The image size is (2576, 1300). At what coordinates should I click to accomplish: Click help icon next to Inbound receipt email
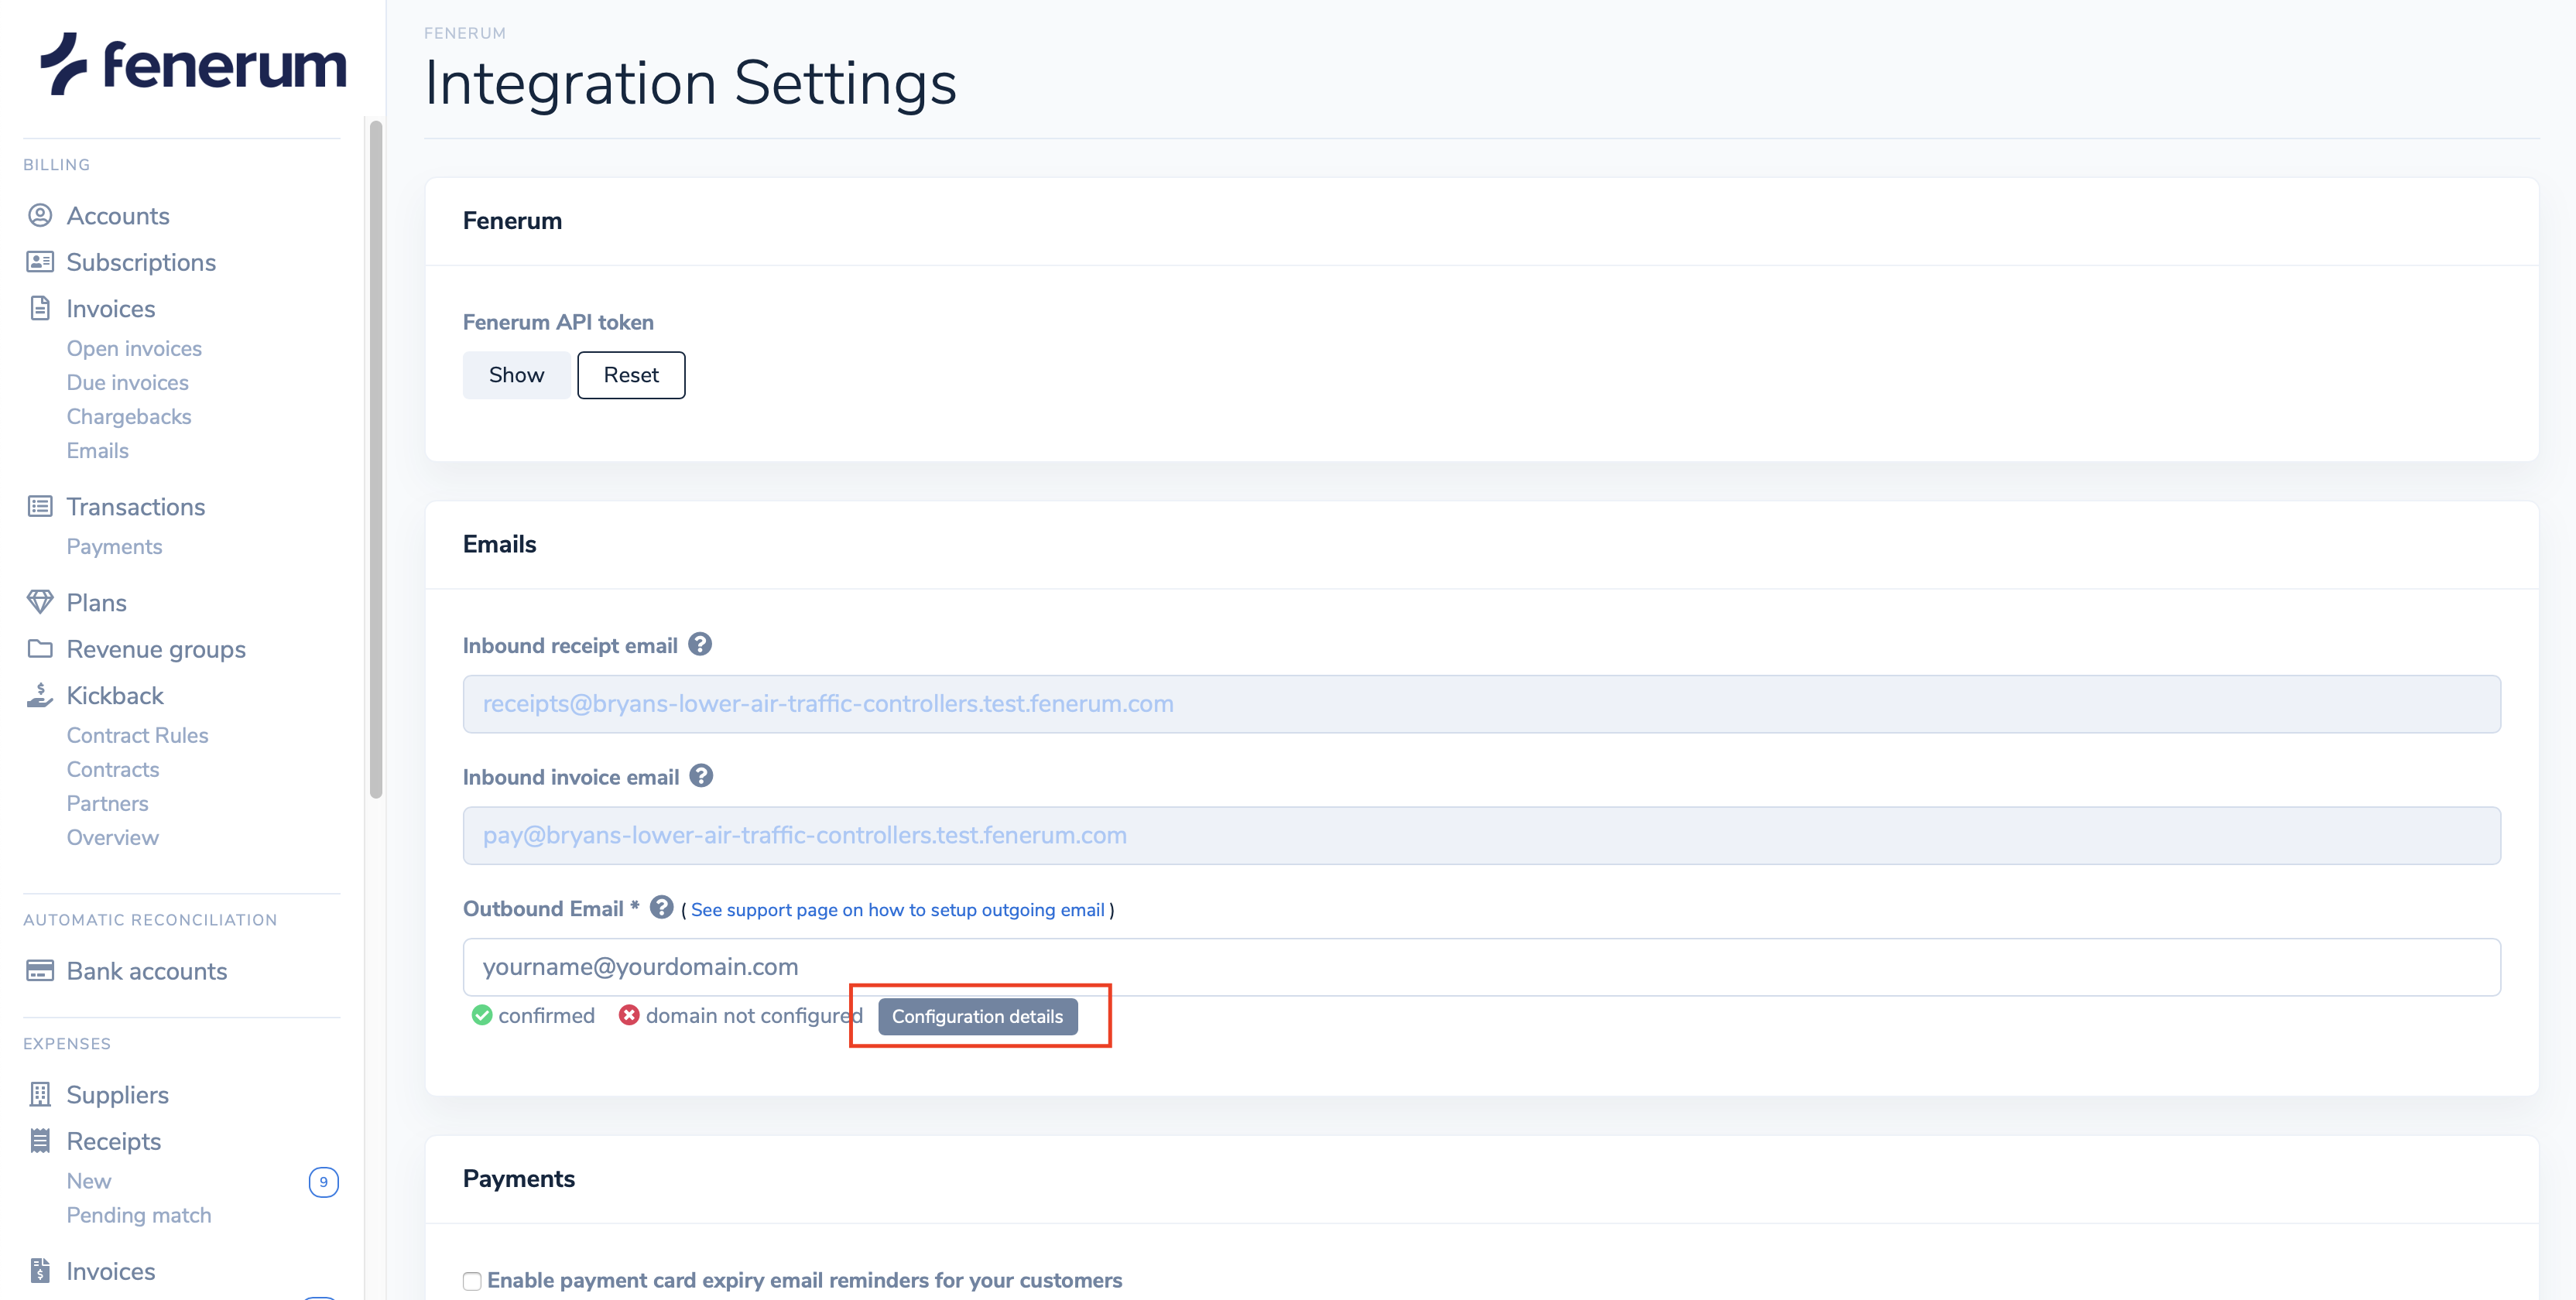click(700, 645)
